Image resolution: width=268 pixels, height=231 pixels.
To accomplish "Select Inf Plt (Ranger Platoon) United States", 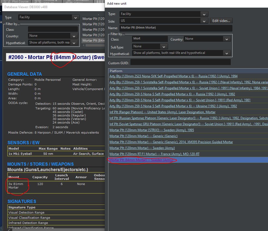I will click(162, 112).
